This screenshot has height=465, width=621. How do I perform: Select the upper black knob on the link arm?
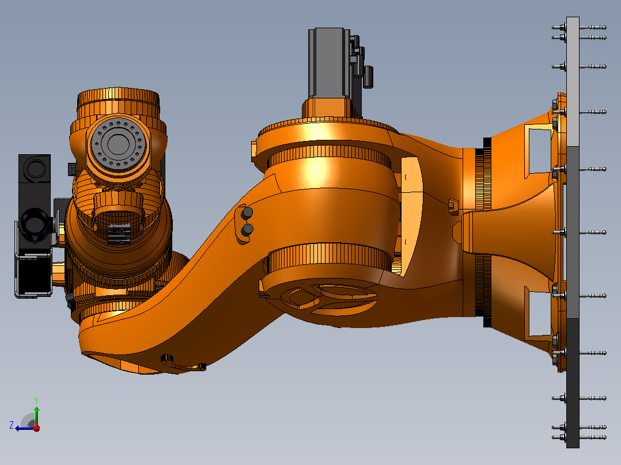coord(247,214)
